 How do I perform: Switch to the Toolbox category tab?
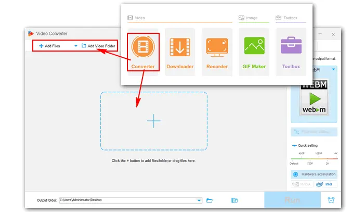[x=287, y=18]
